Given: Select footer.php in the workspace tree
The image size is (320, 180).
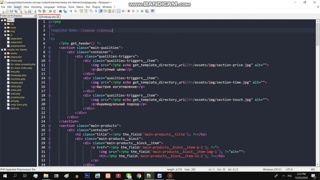Looking at the screenshot, I should (x=16, y=60).
